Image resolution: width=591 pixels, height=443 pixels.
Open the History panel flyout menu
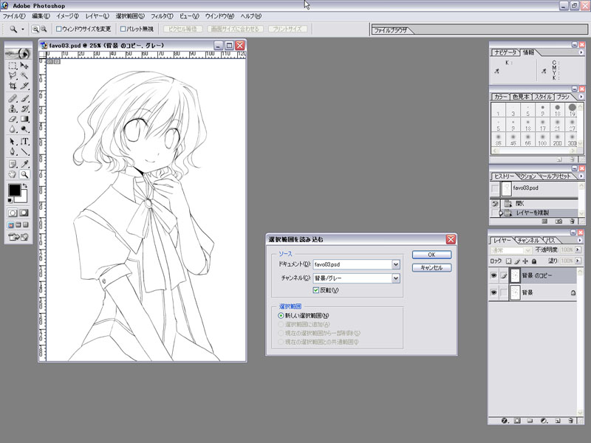coord(581,176)
